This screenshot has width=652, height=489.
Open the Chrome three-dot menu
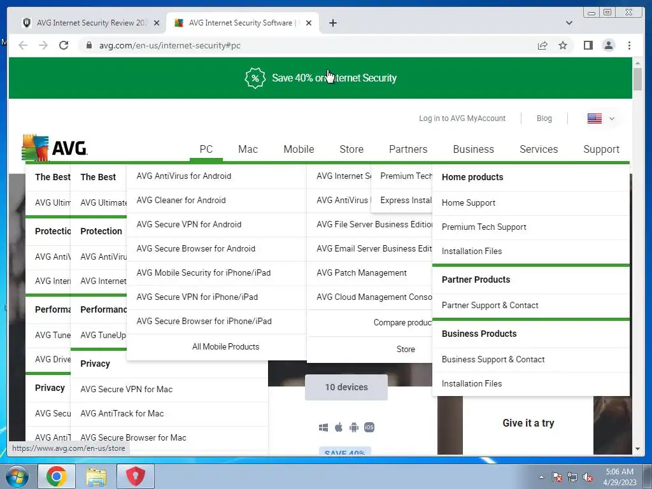coord(629,45)
